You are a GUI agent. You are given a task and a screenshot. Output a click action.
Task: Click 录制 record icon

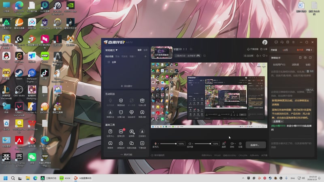click(x=232, y=144)
